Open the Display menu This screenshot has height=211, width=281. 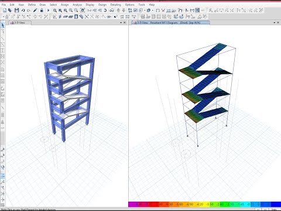tap(90, 5)
